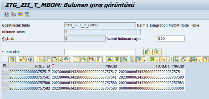Click the second green arrow button beside Sütun ekle
This screenshot has height=99, width=209.
tap(157, 52)
